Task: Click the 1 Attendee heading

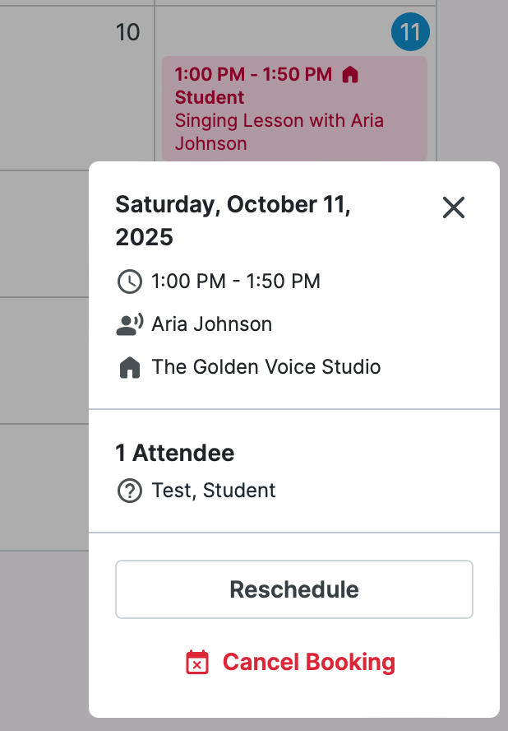Action: click(174, 453)
